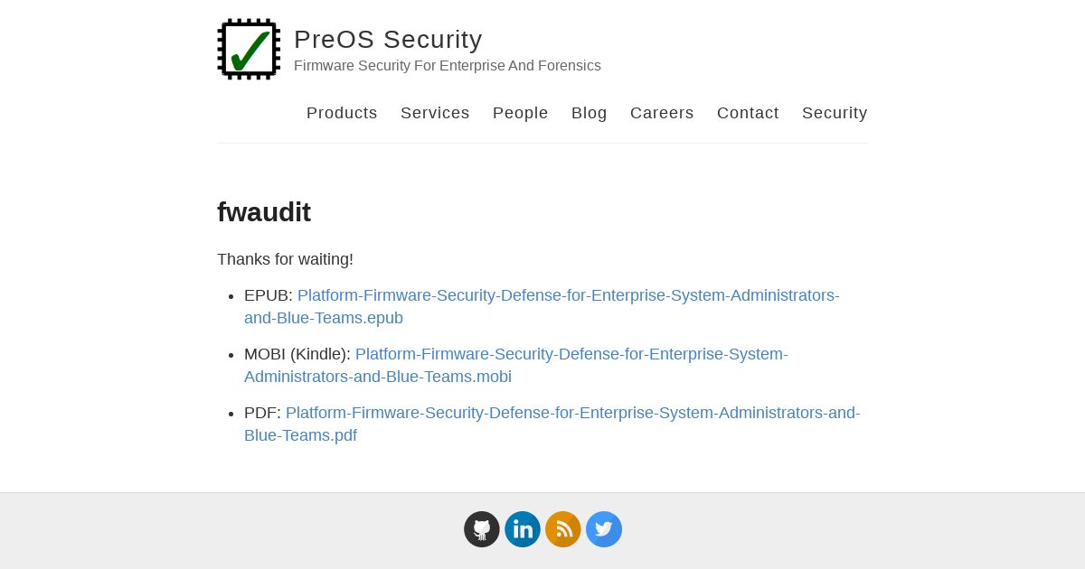Image resolution: width=1085 pixels, height=569 pixels.
Task: Open the RSS feed icon
Action: pyautogui.click(x=563, y=529)
